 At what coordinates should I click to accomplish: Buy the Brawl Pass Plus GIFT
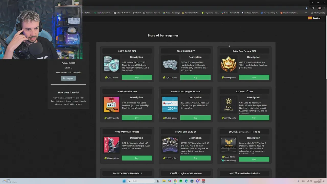137,118
